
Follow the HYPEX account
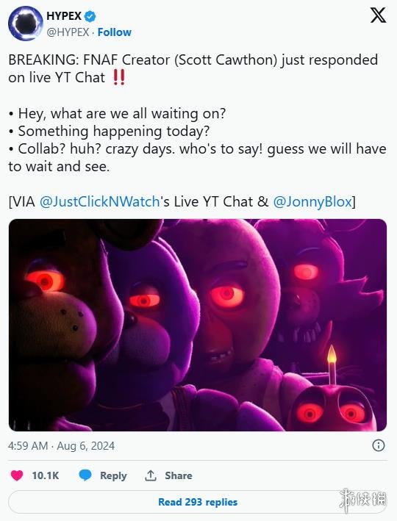(115, 32)
